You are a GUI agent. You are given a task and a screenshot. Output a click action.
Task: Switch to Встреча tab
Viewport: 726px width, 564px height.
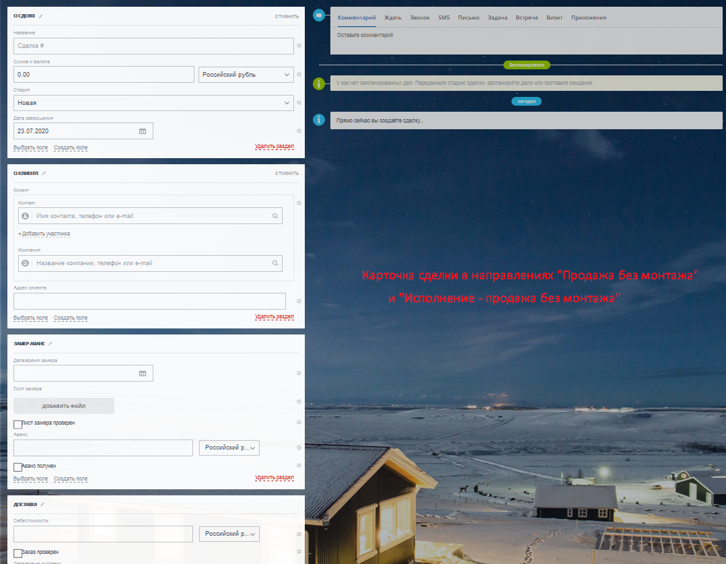tap(526, 17)
